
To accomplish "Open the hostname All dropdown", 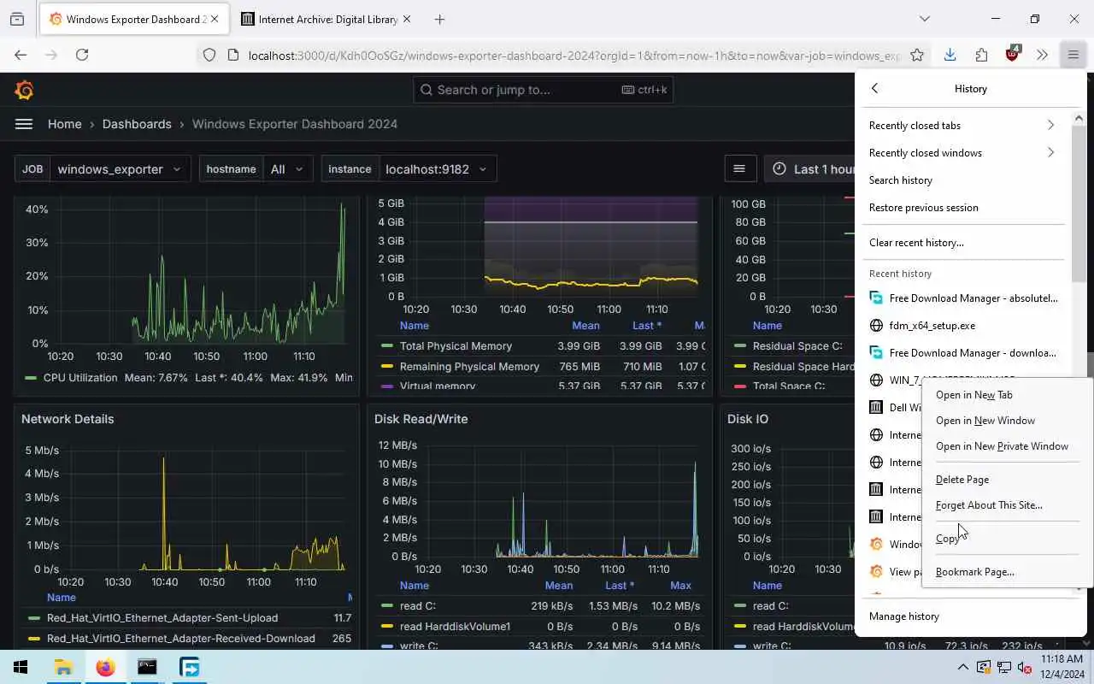I will point(288,169).
